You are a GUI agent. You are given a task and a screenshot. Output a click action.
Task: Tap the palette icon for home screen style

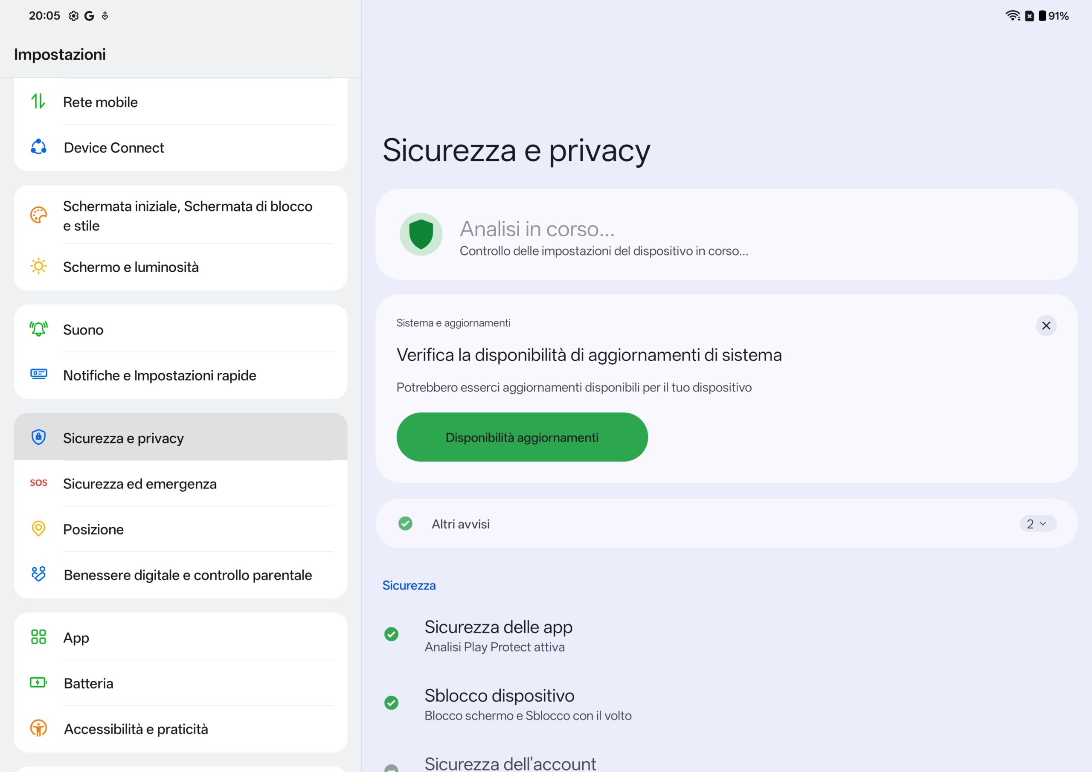(38, 215)
